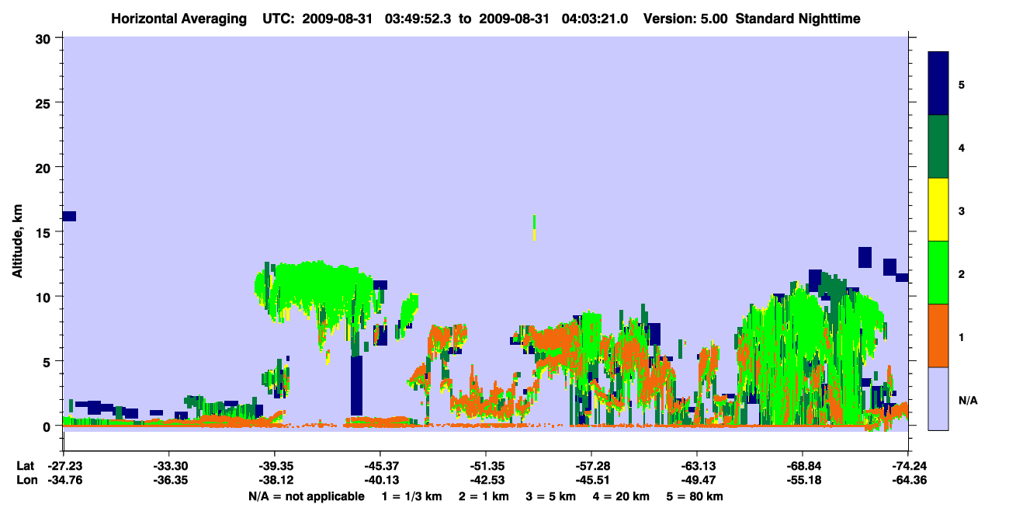Click the colorbar label 'N/A'
Viewport: 1009px width, 518px height.
(x=968, y=400)
